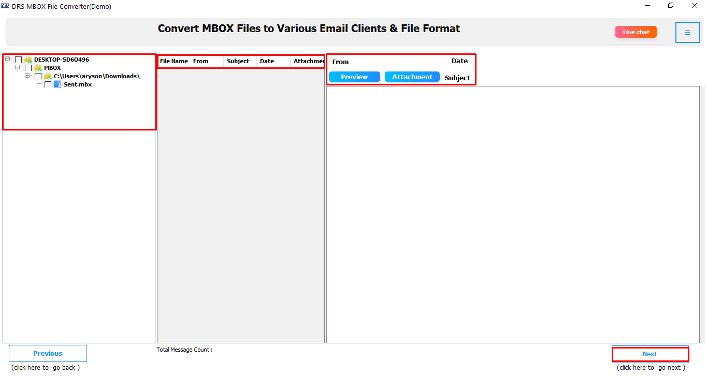The image size is (707, 377).
Task: Sort by File Name column header
Action: click(x=174, y=61)
